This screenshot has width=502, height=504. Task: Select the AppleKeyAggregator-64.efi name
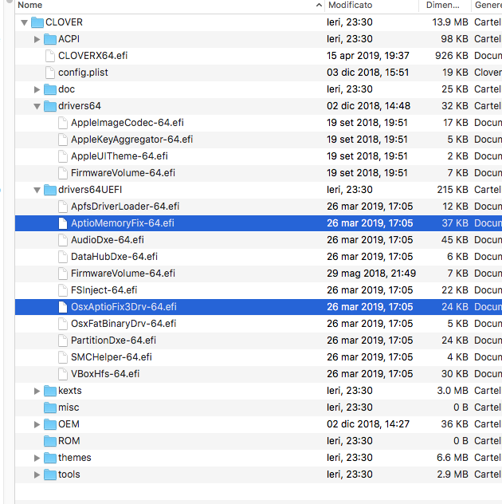pos(131,140)
